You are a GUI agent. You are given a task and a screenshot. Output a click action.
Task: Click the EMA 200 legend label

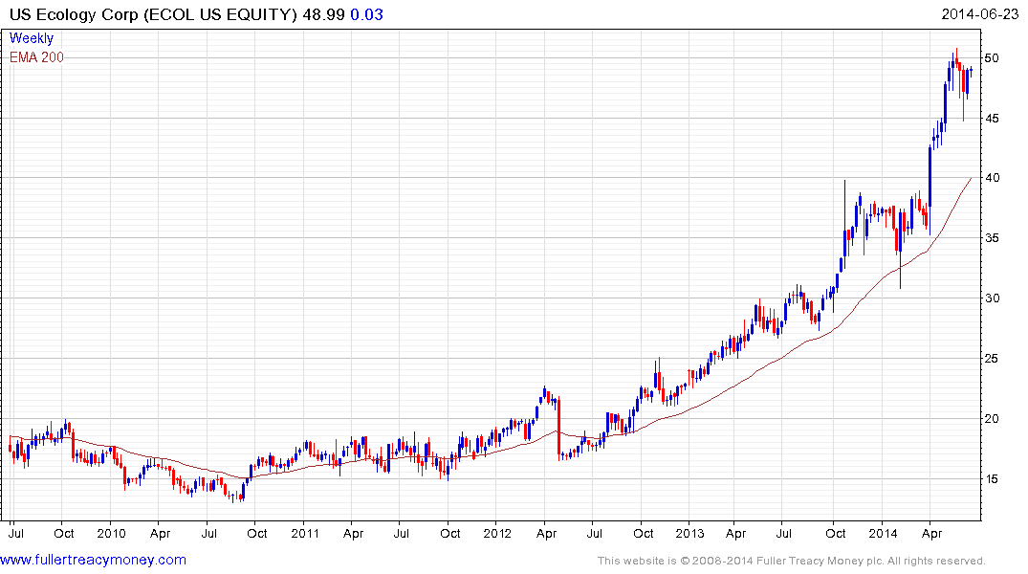(36, 57)
